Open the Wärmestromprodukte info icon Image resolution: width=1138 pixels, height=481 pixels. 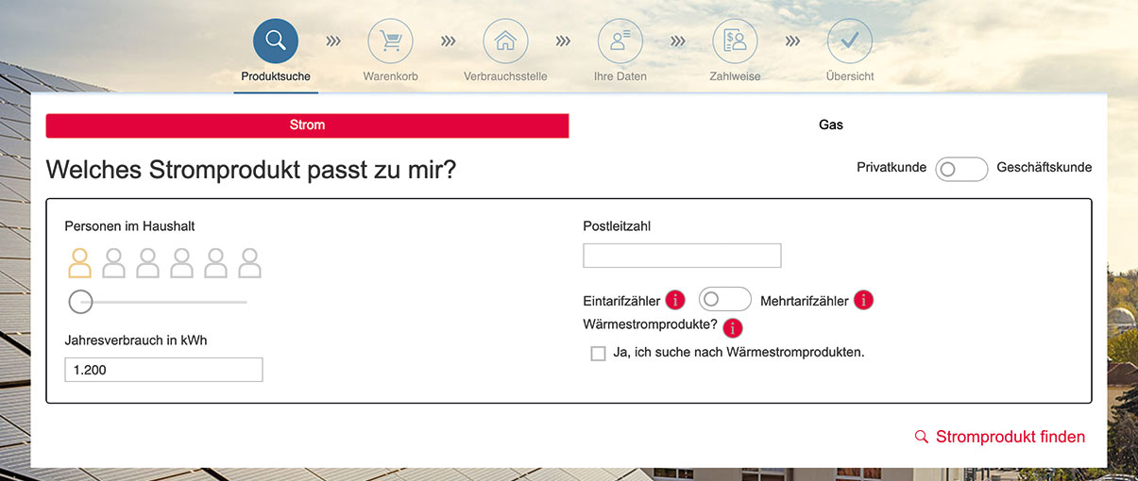(732, 327)
